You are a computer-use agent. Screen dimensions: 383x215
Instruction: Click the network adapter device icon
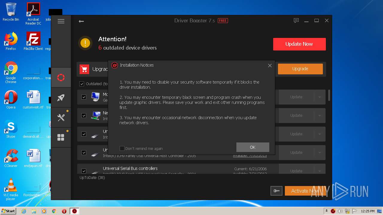click(x=96, y=116)
